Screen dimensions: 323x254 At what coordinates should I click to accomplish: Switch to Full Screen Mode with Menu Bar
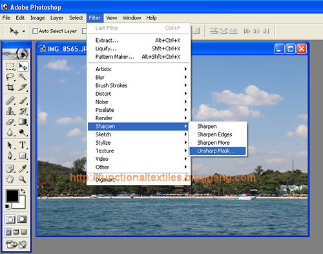[x=16, y=232]
